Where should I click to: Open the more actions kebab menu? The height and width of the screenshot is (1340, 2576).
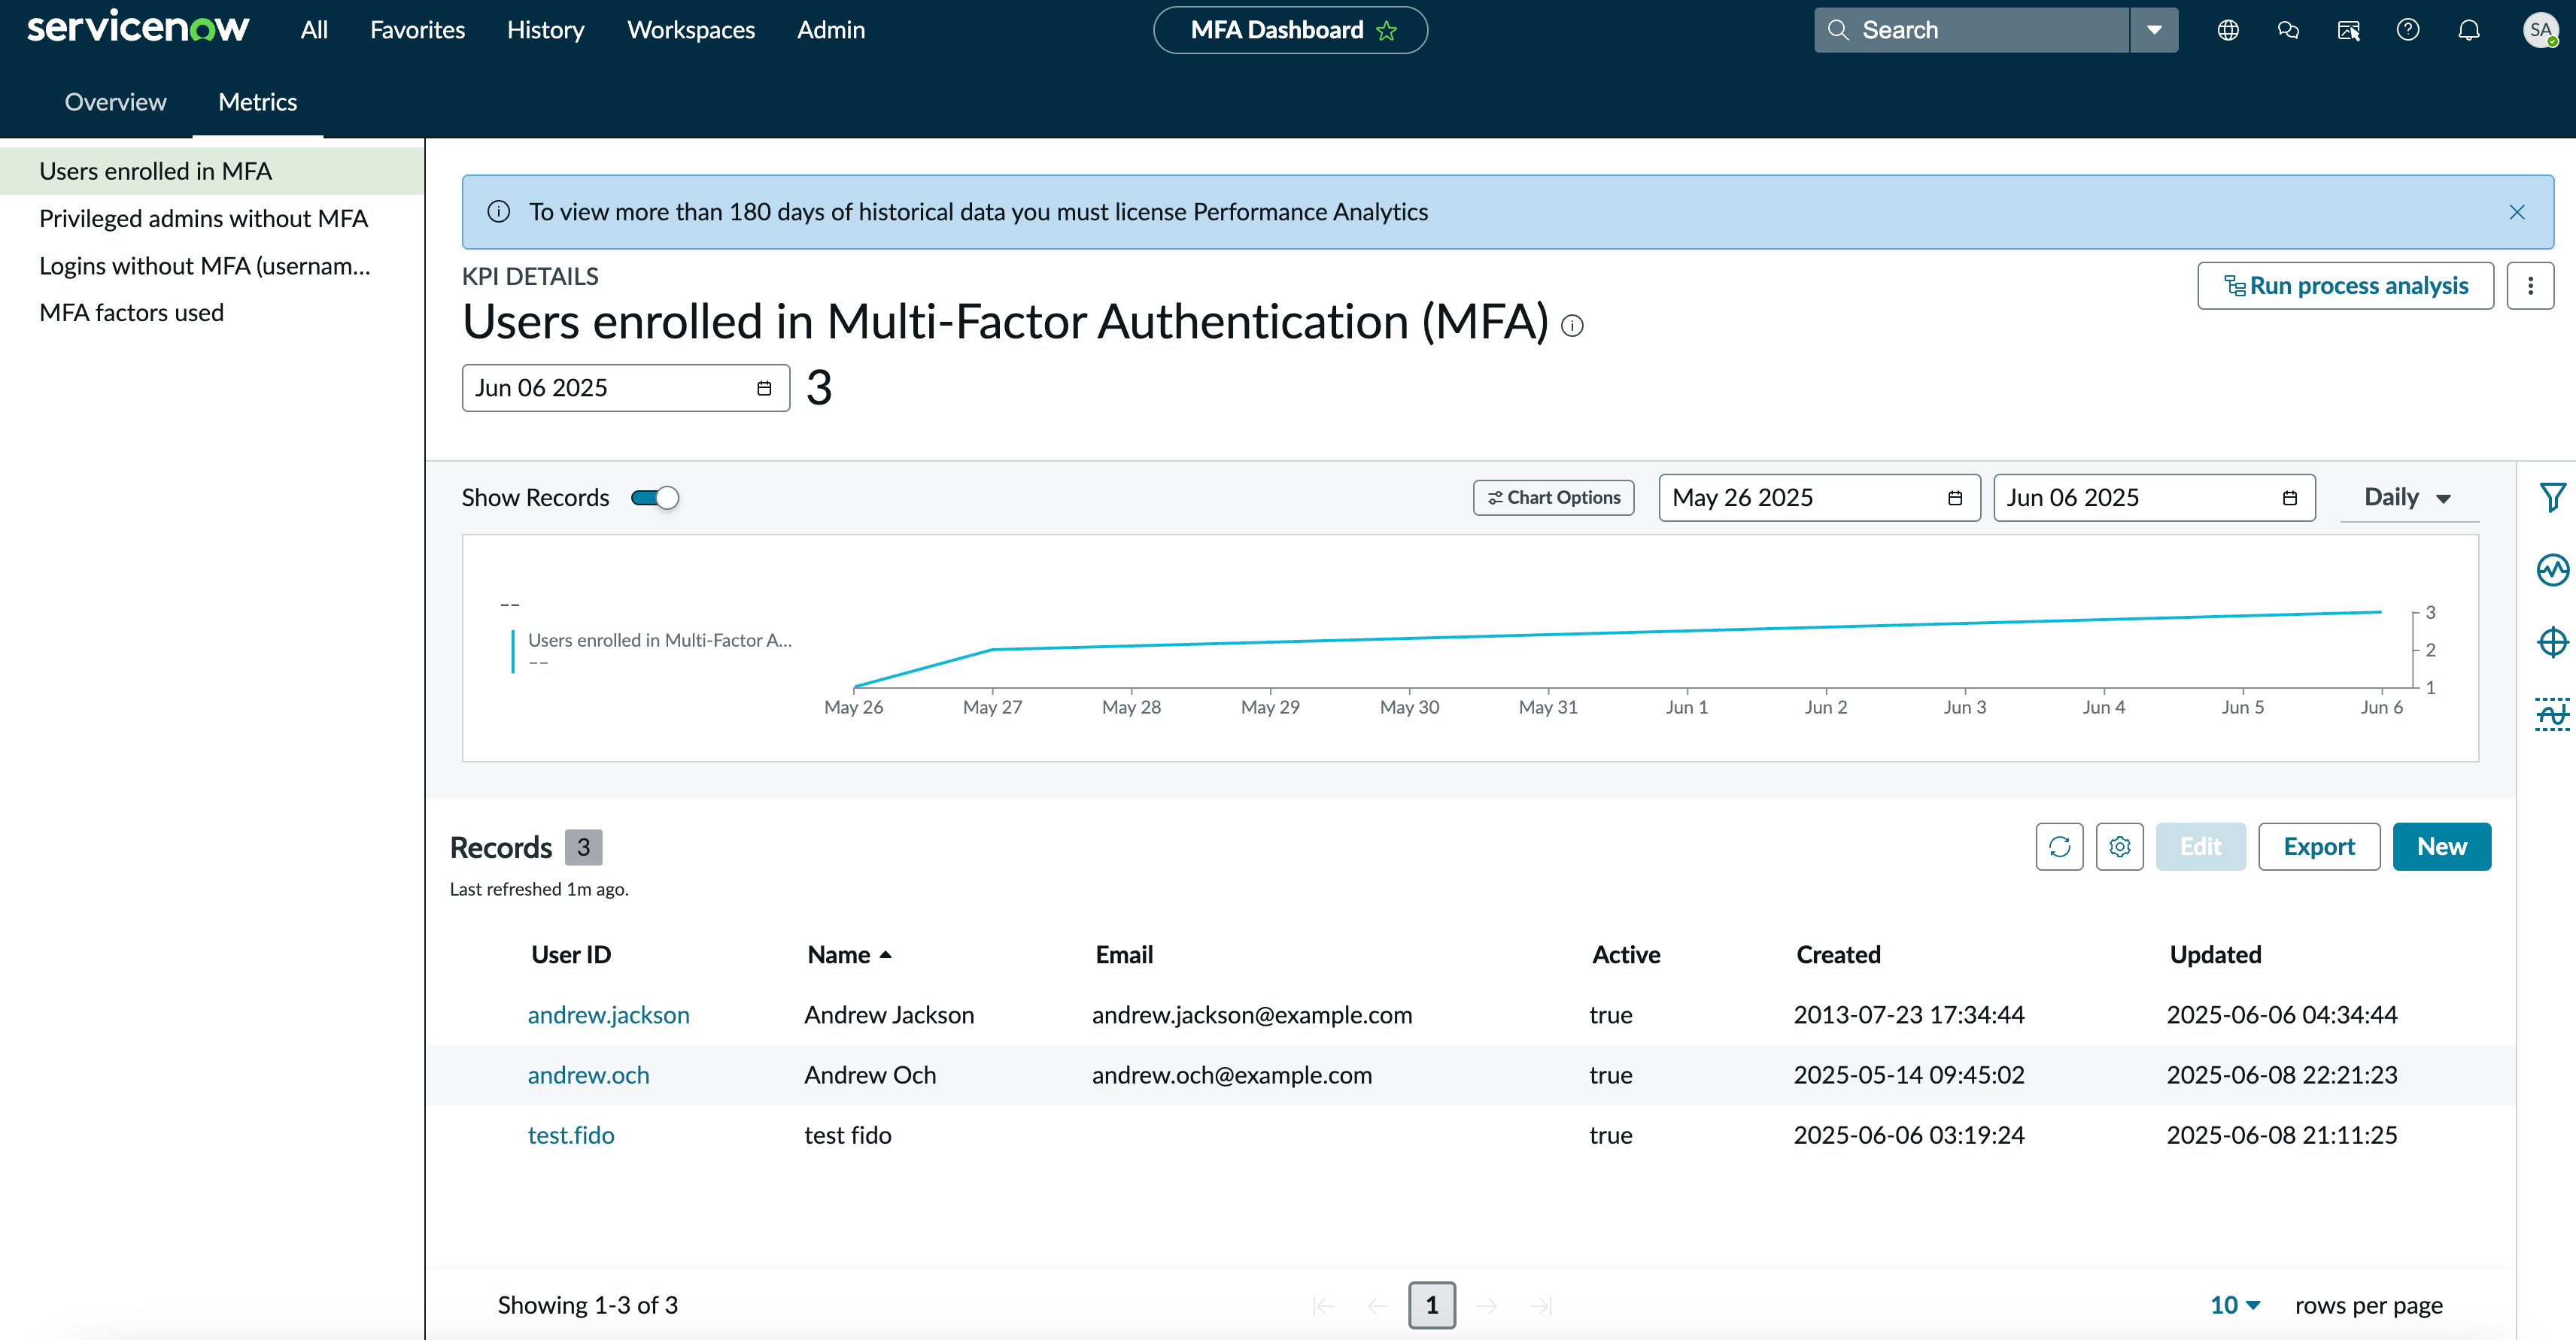[x=2530, y=286]
